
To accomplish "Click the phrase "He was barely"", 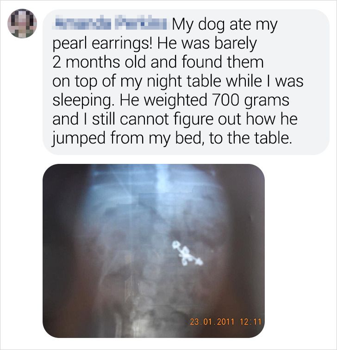I will click(x=207, y=44).
